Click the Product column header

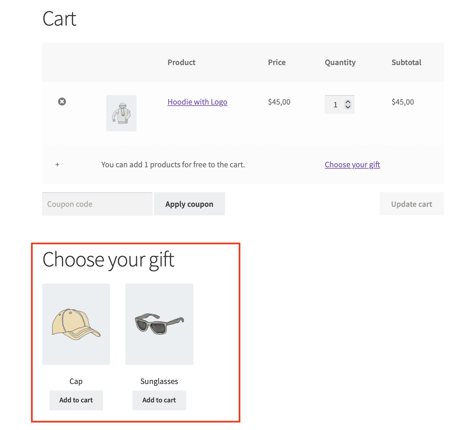[181, 62]
